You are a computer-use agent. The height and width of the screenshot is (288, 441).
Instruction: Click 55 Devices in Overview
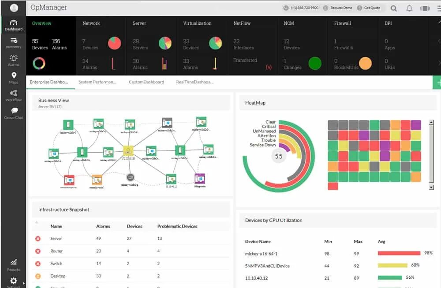point(40,45)
